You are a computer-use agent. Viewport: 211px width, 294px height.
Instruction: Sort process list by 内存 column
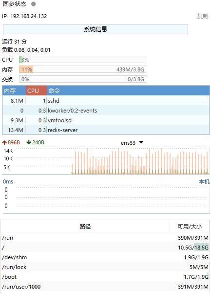[x=14, y=91]
